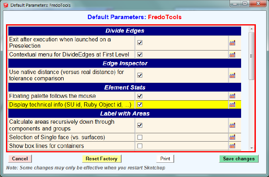Screen dimensions: 269x177
Task: Click the factory-reset icon in the 'Display technical info' row
Action: click(232, 105)
